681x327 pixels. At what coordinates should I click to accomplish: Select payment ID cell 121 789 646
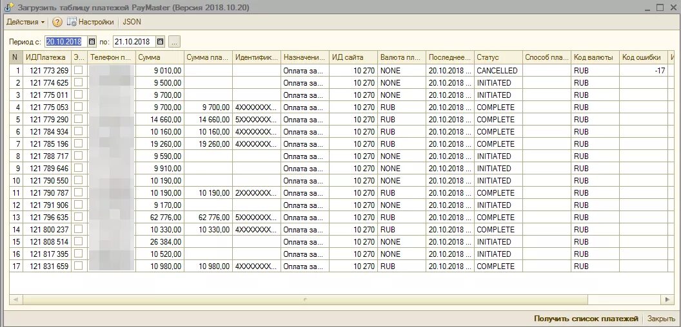[47, 168]
